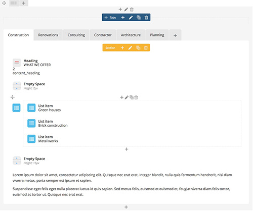Open the Consulting tab
253x211 pixels.
click(x=76, y=35)
